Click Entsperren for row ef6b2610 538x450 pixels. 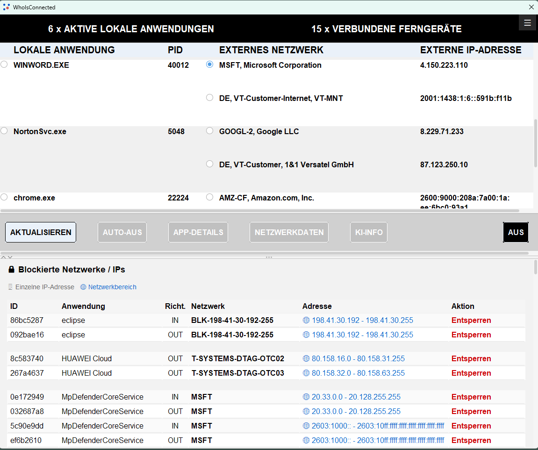471,440
